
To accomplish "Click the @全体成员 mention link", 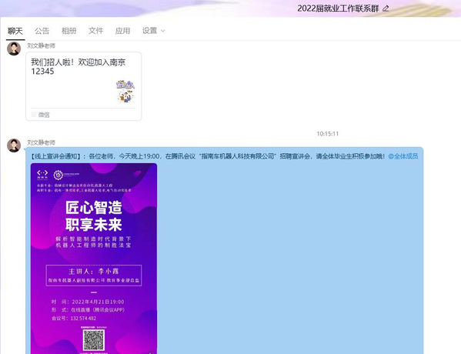I will click(x=403, y=156).
